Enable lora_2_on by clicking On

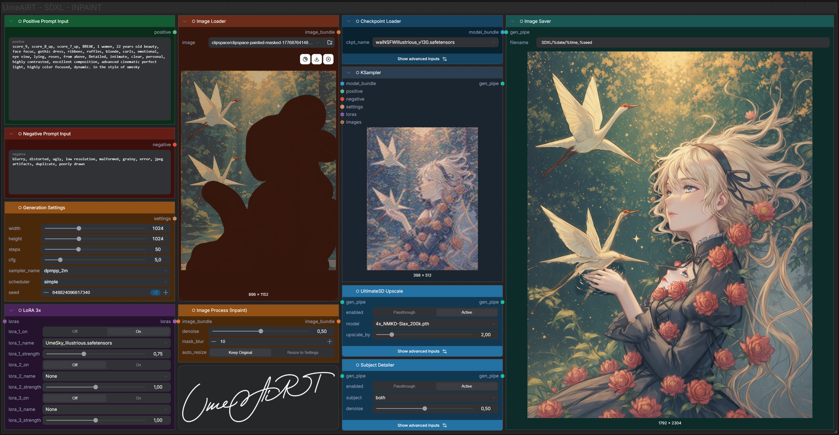point(138,365)
